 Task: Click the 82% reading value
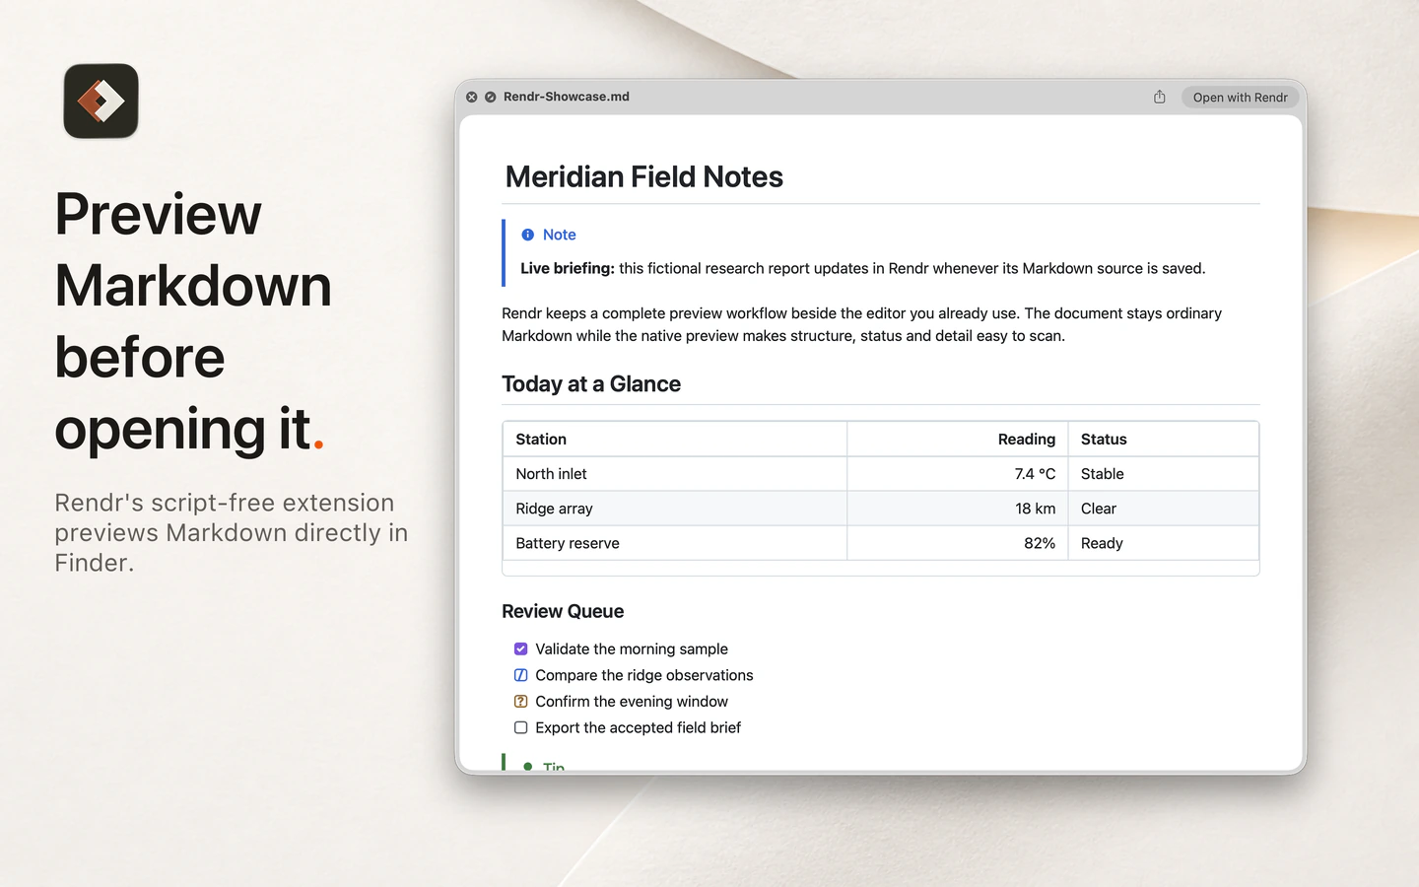pyautogui.click(x=1040, y=543)
